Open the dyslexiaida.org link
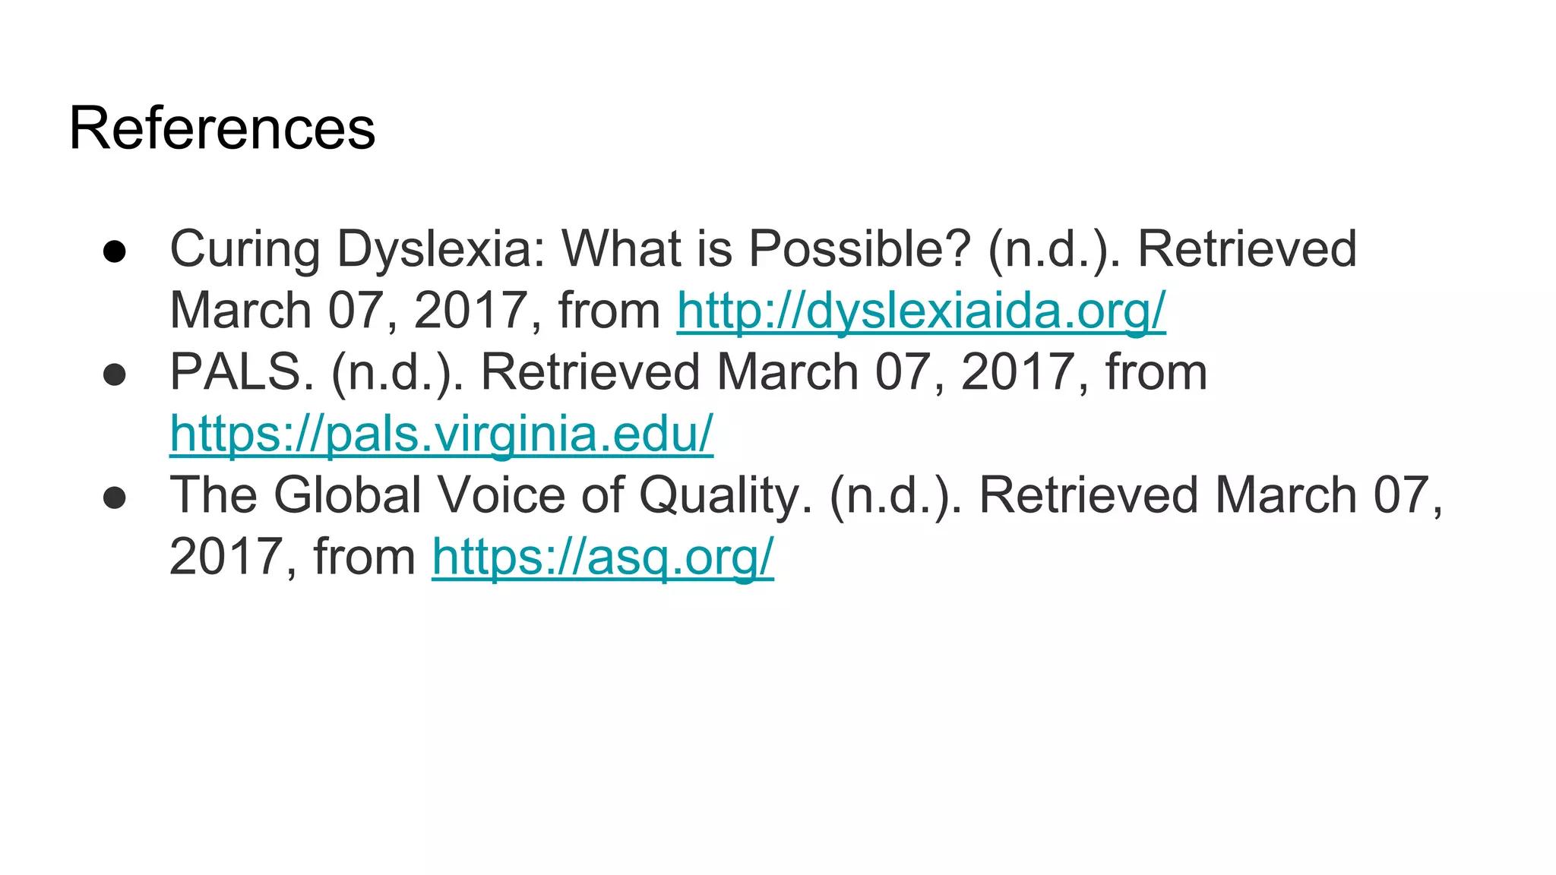1556x875 pixels. [x=921, y=311]
